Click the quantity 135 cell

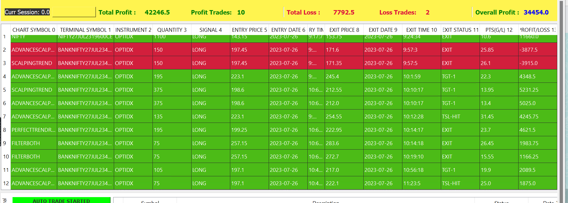click(x=172, y=116)
